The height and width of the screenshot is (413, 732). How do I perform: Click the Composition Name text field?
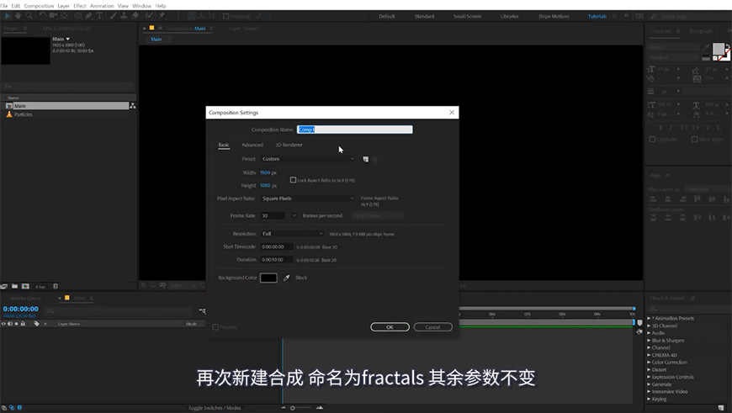coord(354,130)
